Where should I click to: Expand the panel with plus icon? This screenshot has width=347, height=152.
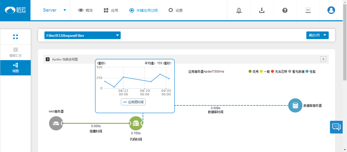(323, 59)
